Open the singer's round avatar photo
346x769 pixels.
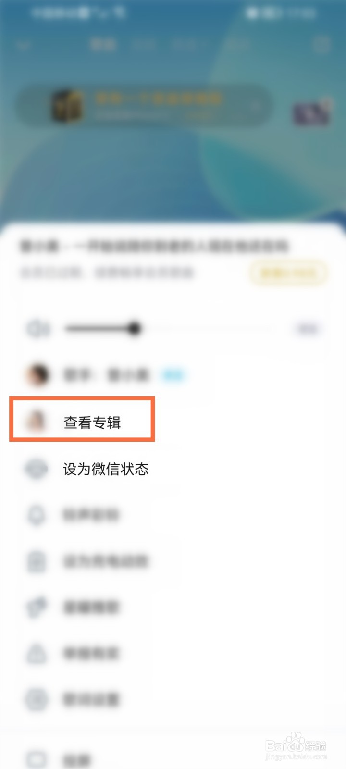(x=37, y=375)
